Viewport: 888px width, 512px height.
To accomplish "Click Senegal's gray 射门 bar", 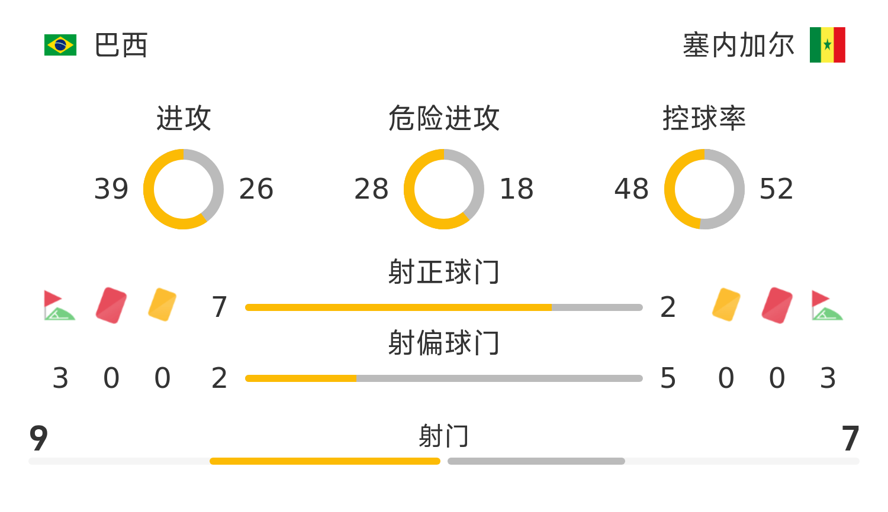I will [536, 461].
